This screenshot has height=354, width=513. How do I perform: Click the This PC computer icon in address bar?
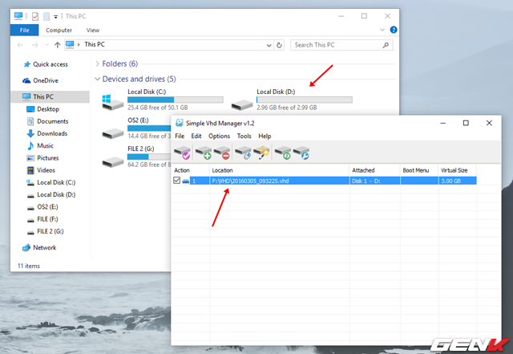click(70, 44)
